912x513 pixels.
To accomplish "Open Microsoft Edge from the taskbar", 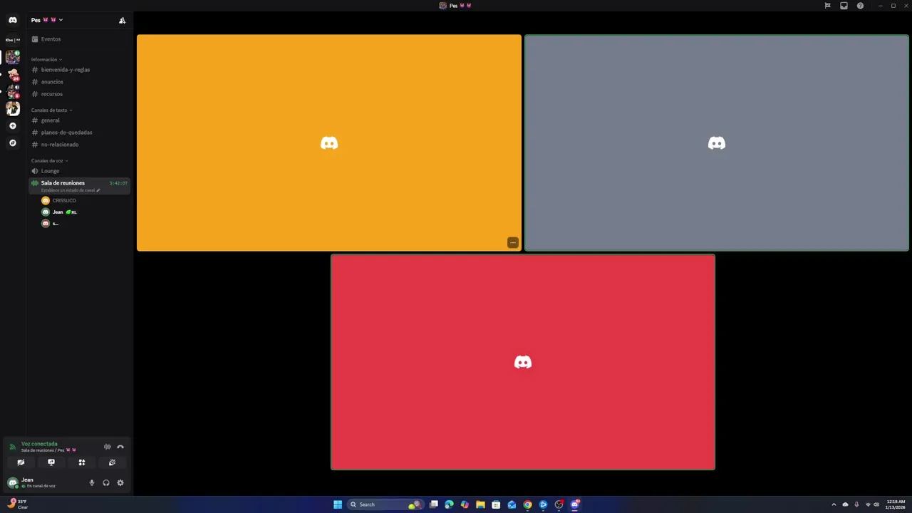I will point(449,504).
